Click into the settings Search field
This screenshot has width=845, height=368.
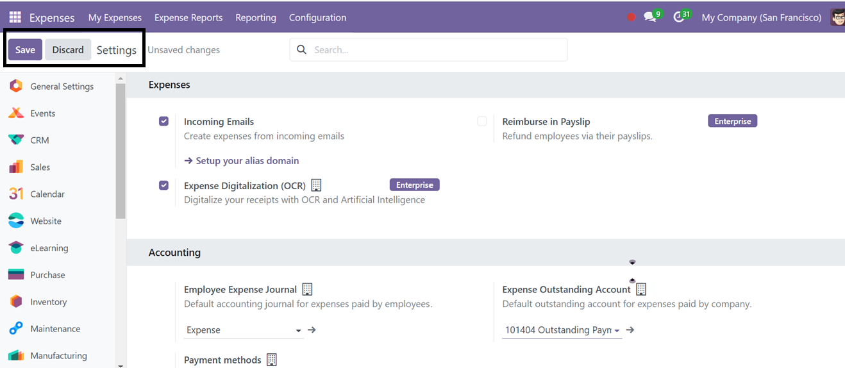pos(428,49)
